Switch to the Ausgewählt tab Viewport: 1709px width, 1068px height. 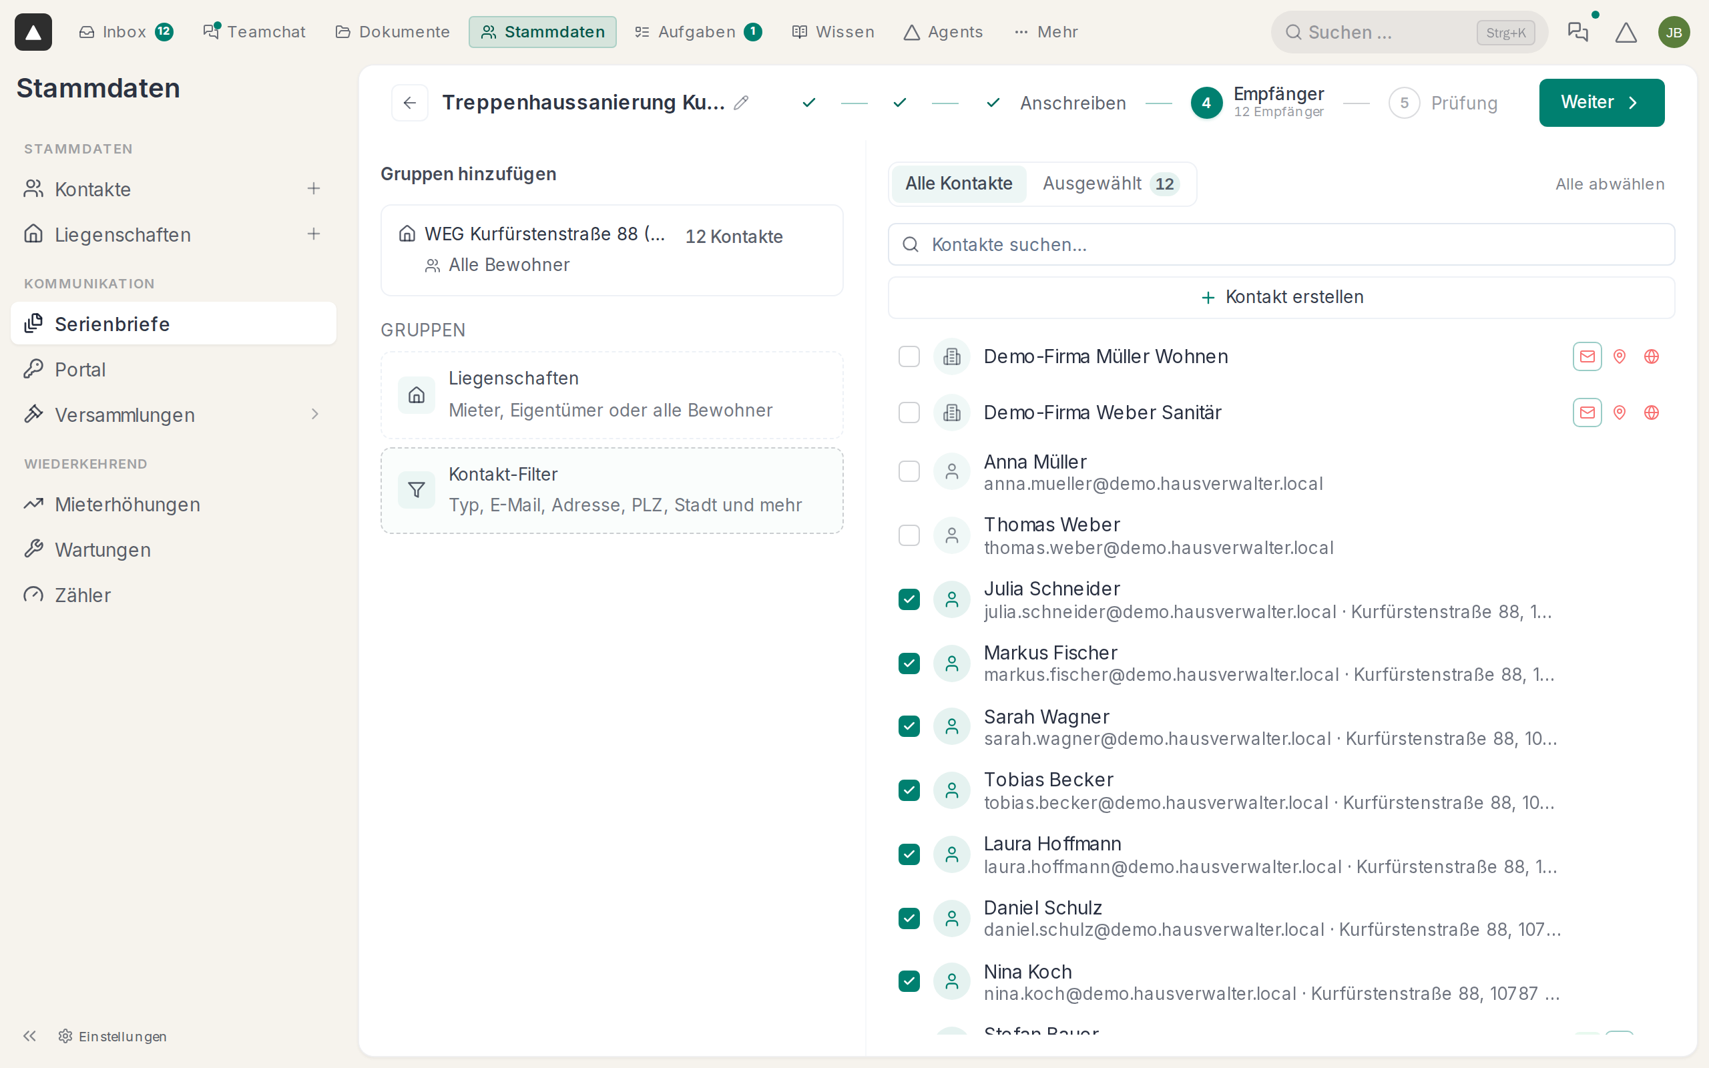coord(1110,184)
